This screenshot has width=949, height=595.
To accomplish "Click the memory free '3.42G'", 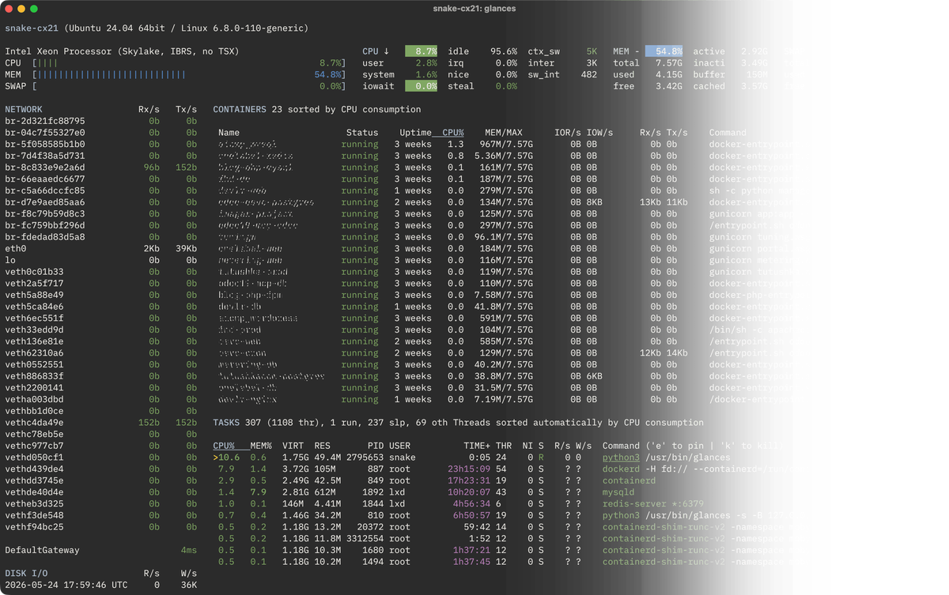I will pyautogui.click(x=669, y=86).
